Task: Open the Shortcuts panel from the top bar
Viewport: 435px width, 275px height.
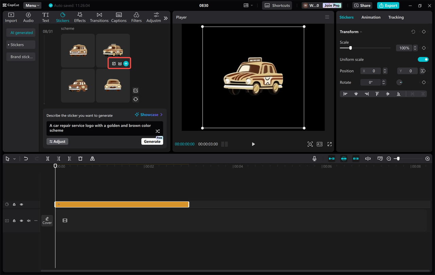Action: coord(277,5)
